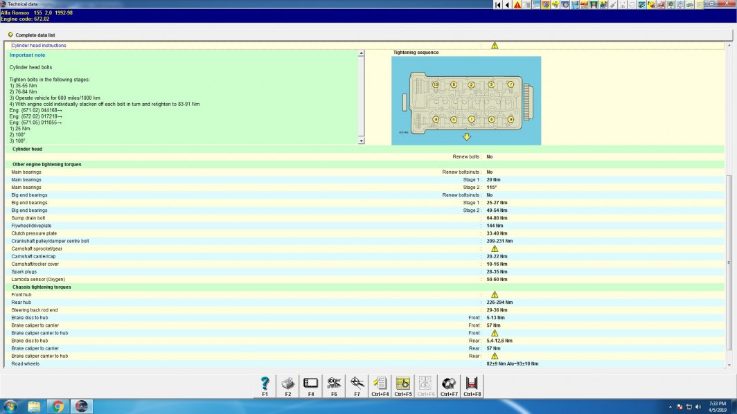Open the F4 display panel icon
The image size is (737, 414).
point(310,384)
